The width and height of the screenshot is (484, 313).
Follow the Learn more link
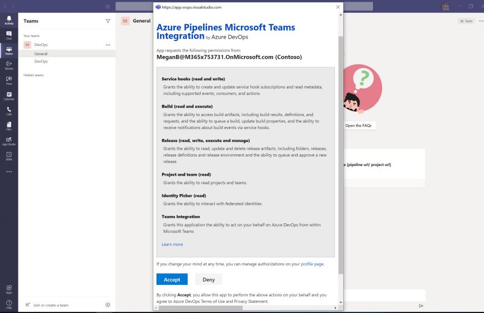172,244
